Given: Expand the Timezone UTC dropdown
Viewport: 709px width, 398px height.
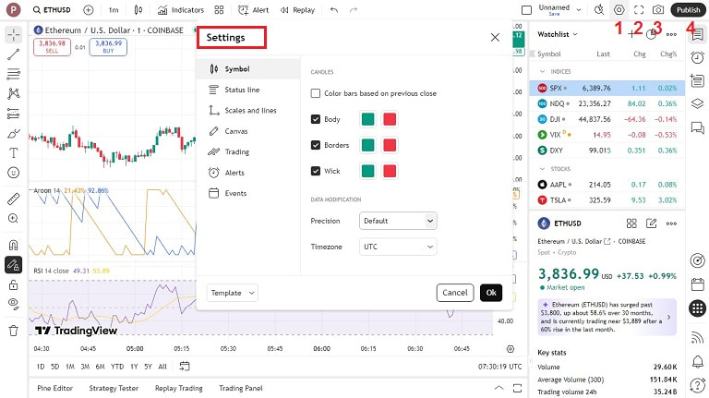Looking at the screenshot, I should [398, 247].
